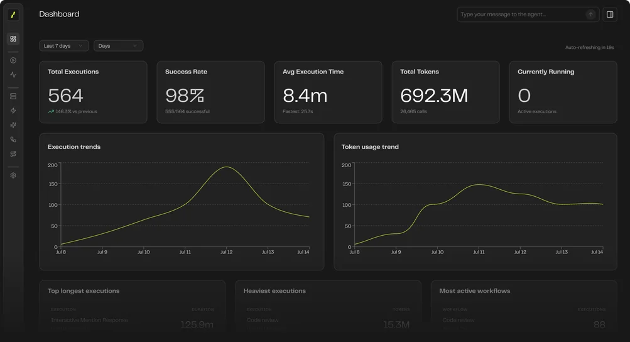Viewport: 630px width, 342px height.
Task: Click the 146.3% vs previous text
Action: coord(77,111)
